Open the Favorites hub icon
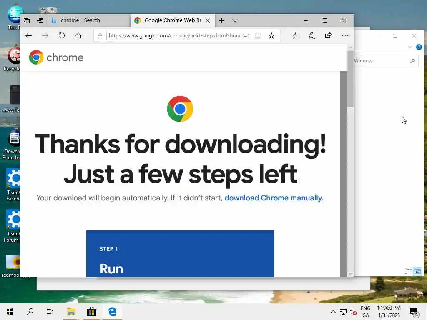The width and height of the screenshot is (427, 320). pos(296,36)
